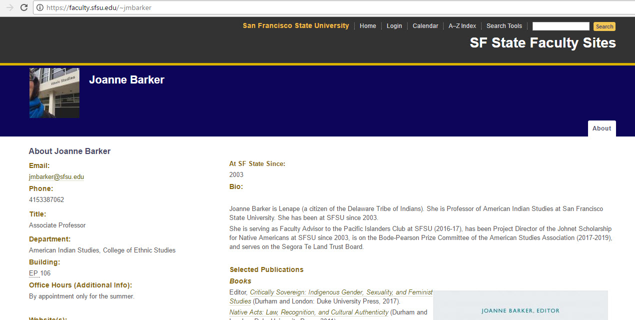Reload the page with refresh icon
This screenshot has height=320, width=635.
click(x=23, y=7)
